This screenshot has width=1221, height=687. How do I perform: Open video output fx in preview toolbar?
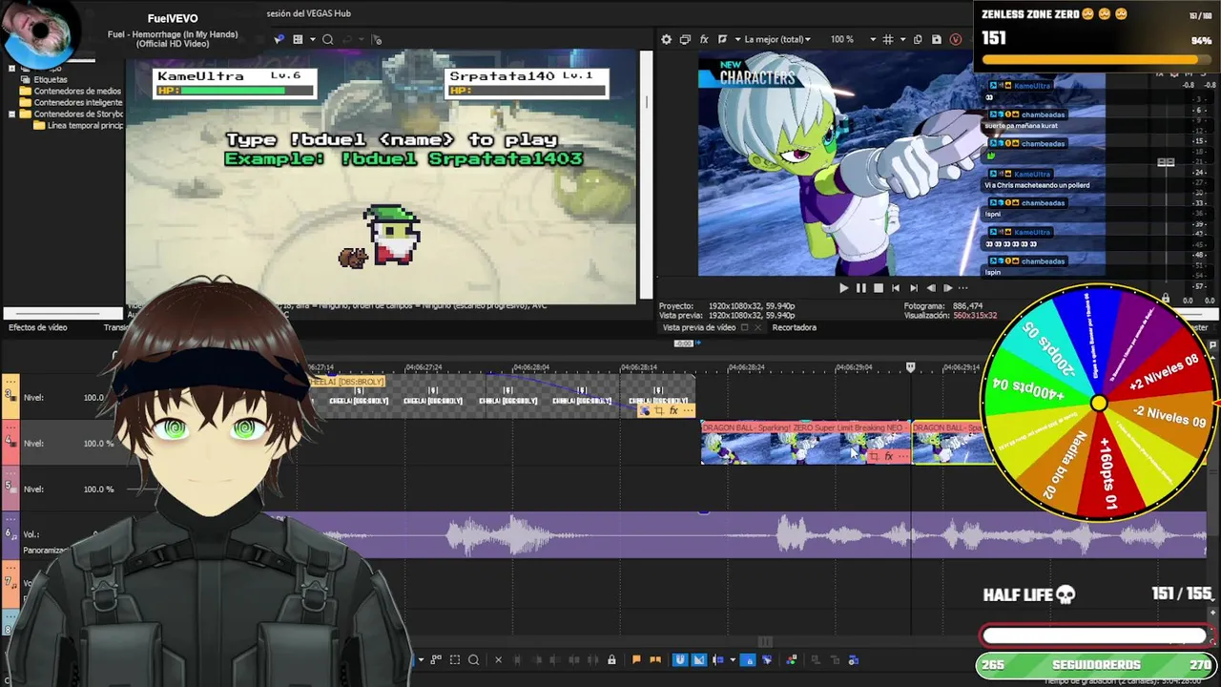[704, 39]
